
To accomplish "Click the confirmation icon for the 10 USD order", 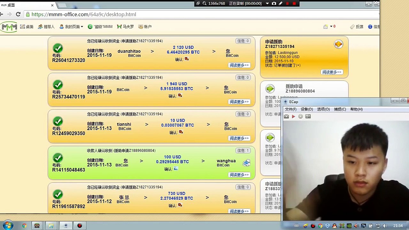I will click(181, 132).
